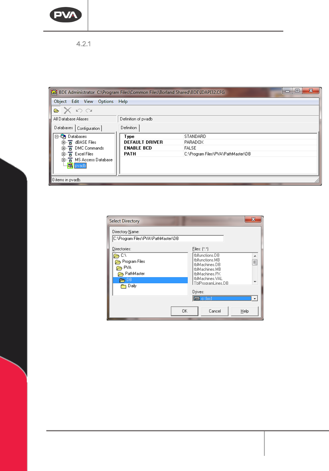Close the Select Directory dialog
Screen dimensions: 329x471
[253, 219]
